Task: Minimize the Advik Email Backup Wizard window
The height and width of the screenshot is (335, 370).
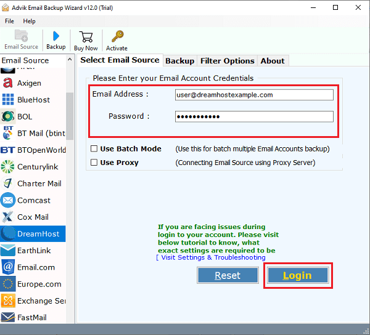Action: pyautogui.click(x=313, y=7)
